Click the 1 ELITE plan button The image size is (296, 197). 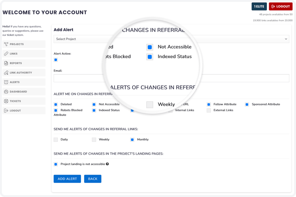point(259,6)
